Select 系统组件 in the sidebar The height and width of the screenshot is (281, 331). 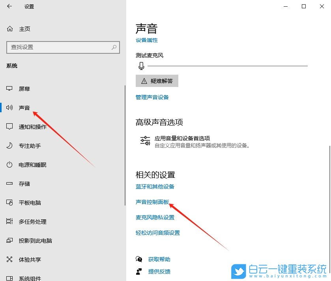(9, 278)
